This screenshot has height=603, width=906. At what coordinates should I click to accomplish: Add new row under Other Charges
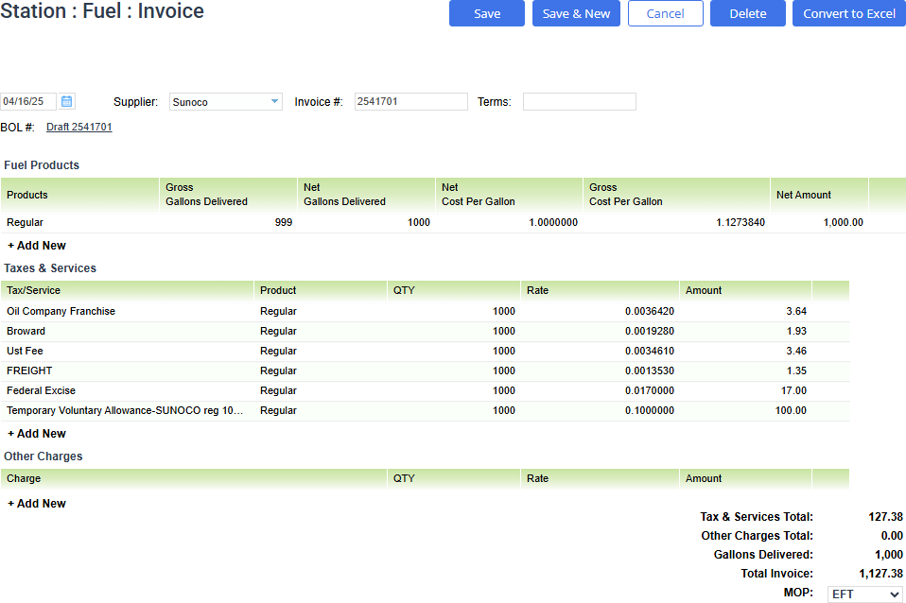37,504
